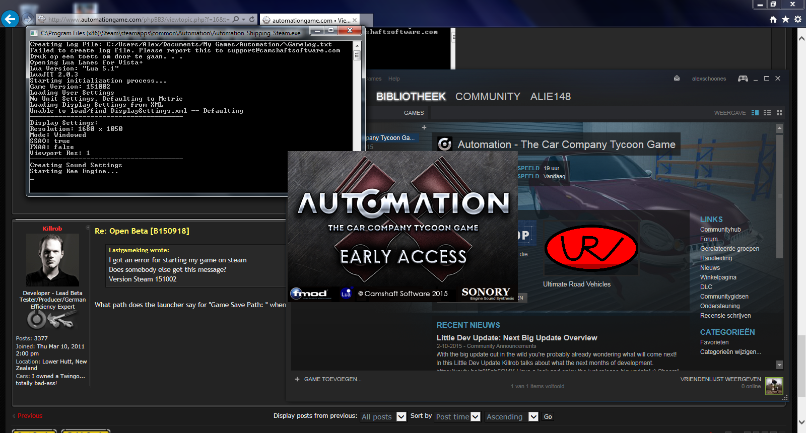Open Steam inbox envelope icon

click(x=677, y=78)
